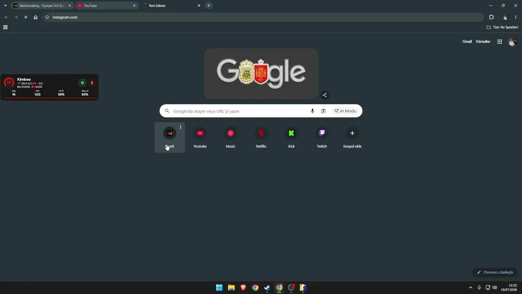Open the Google apps grid

coord(500,42)
